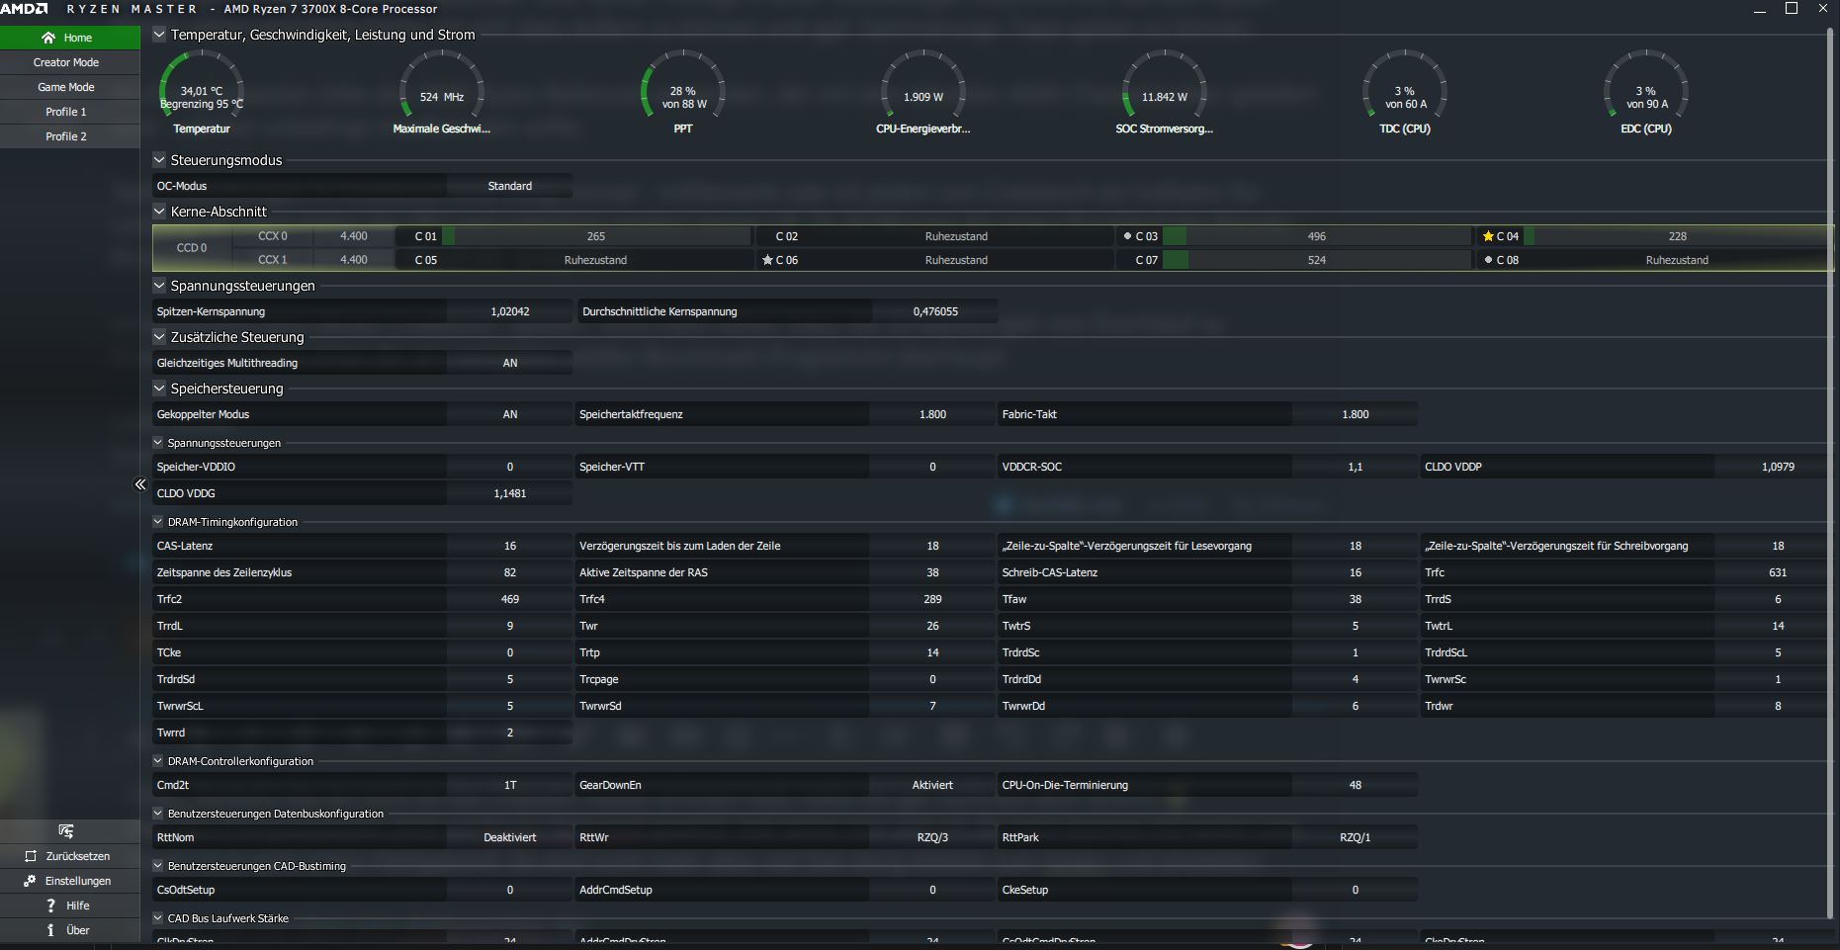Image resolution: width=1840 pixels, height=950 pixels.
Task: Click the CLDO VDDP value 1,0979
Action: point(1778,467)
